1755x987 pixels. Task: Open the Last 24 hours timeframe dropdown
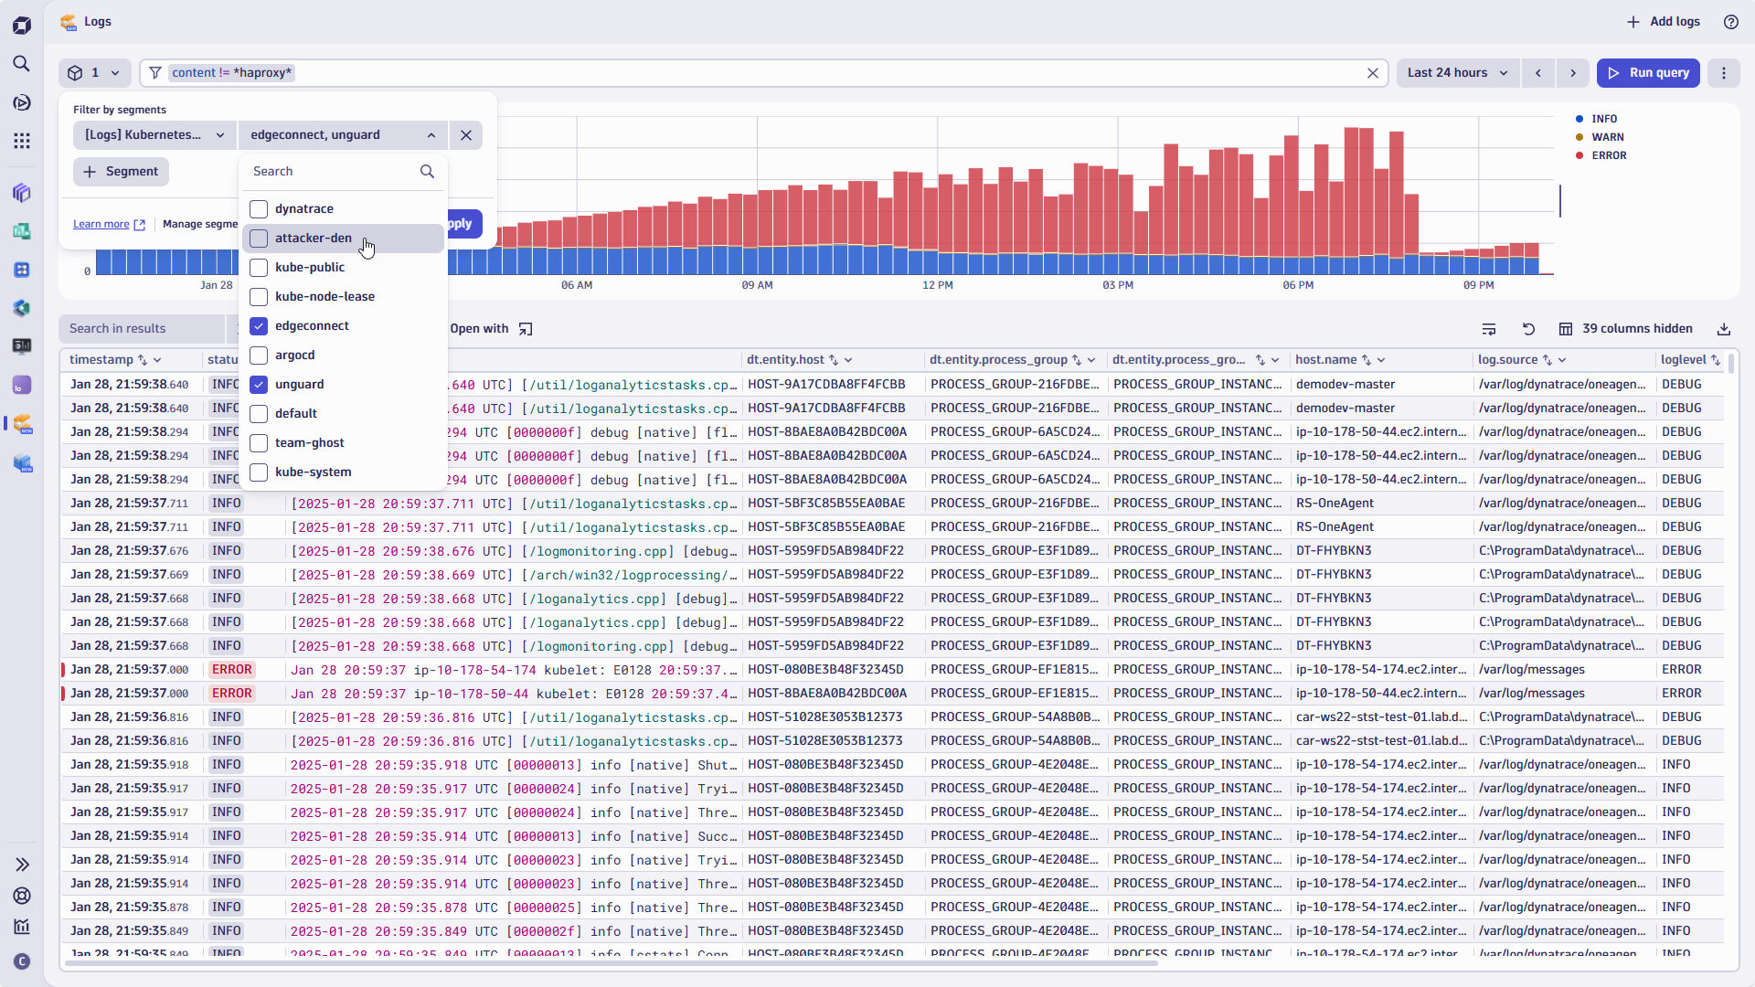[1457, 72]
